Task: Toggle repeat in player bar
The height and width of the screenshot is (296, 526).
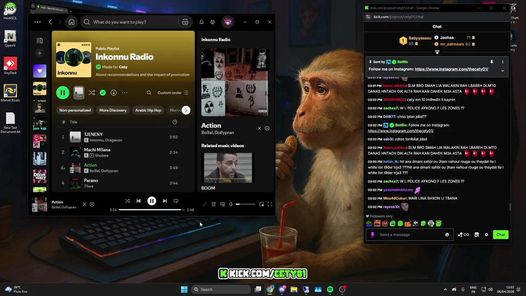Action: [x=176, y=201]
